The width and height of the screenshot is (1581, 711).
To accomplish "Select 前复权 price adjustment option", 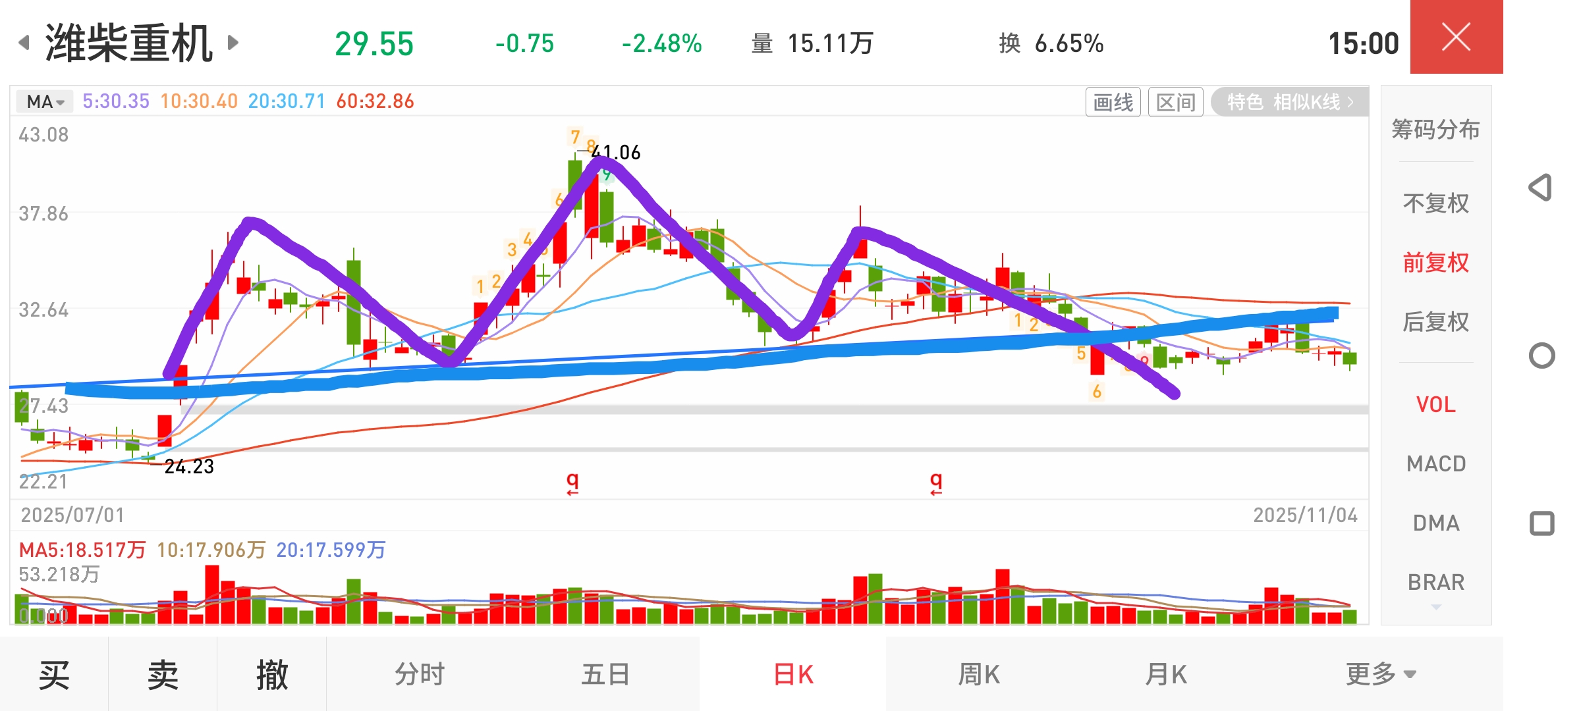I will coord(1435,263).
